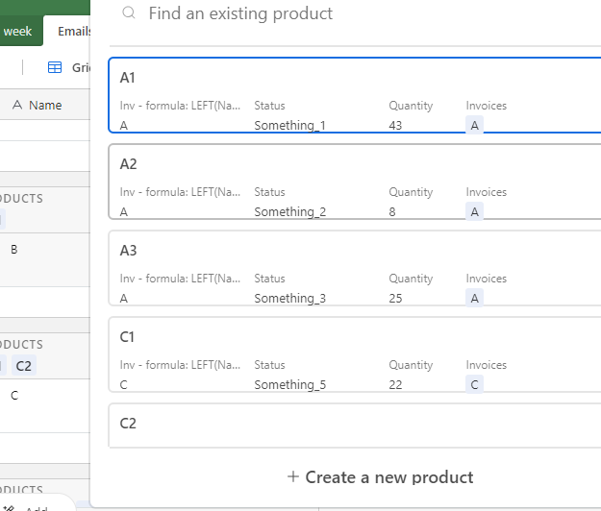Screen dimensions: 601x511
Task: Click the B name cell in grid
Action: pyautogui.click(x=14, y=250)
